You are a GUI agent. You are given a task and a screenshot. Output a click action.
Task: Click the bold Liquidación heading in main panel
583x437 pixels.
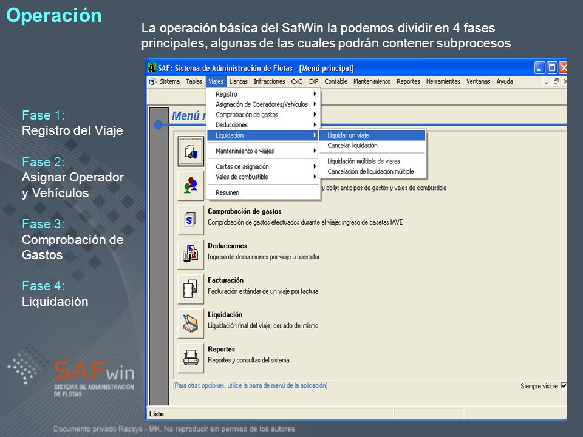click(225, 315)
